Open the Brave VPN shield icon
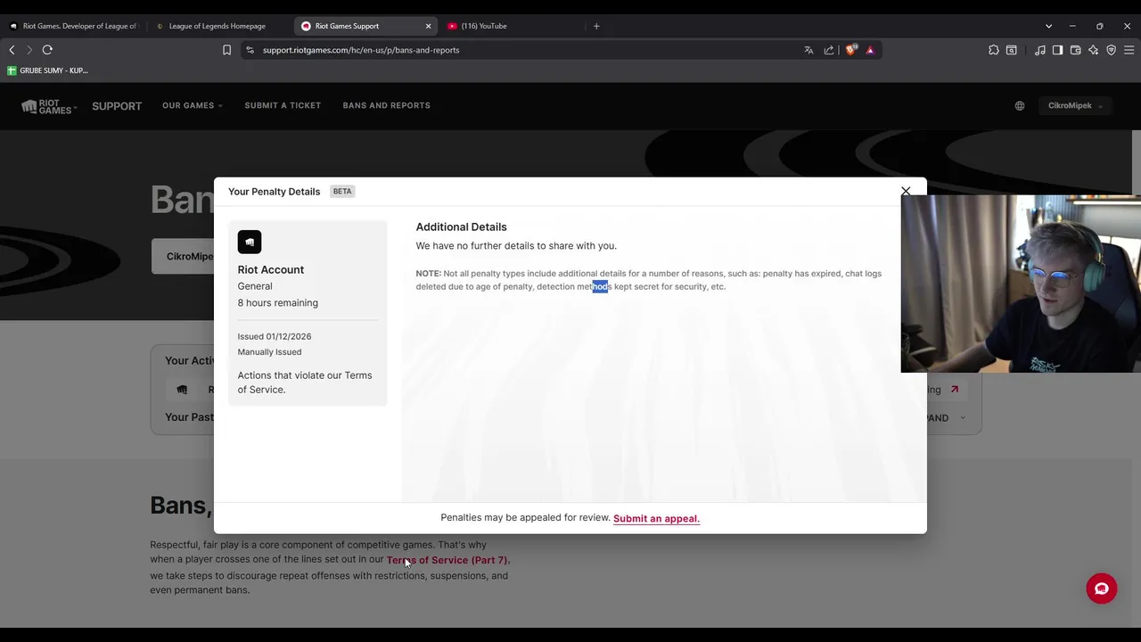Image resolution: width=1141 pixels, height=642 pixels. tap(1111, 50)
